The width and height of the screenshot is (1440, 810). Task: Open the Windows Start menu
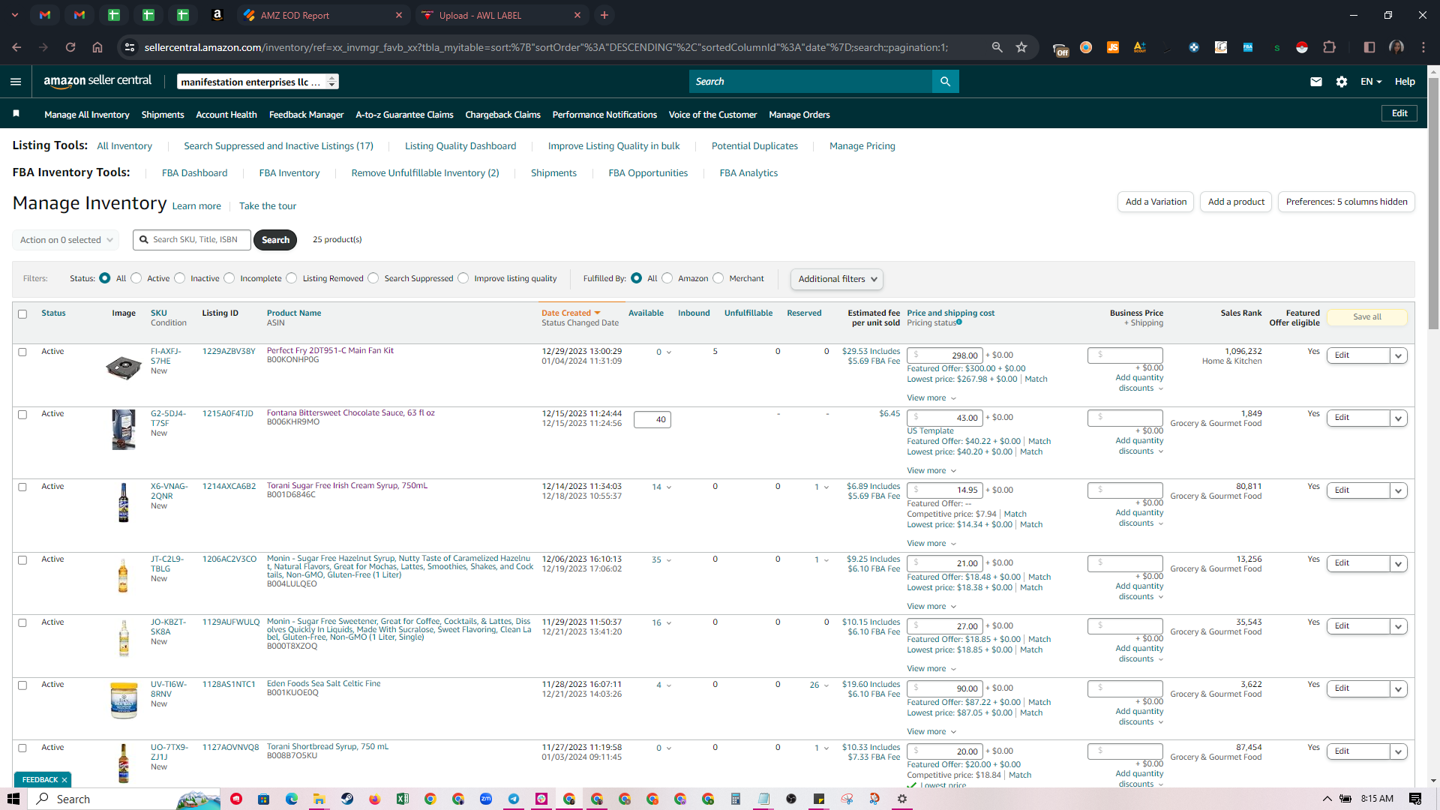(13, 799)
